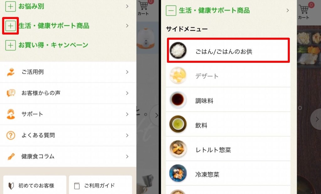Viewport: 321px width, 194px height.
Task: Select デザート side menu item
Action: [228, 76]
